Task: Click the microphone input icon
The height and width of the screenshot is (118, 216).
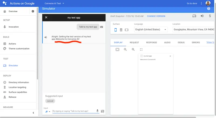Action: pos(97,111)
